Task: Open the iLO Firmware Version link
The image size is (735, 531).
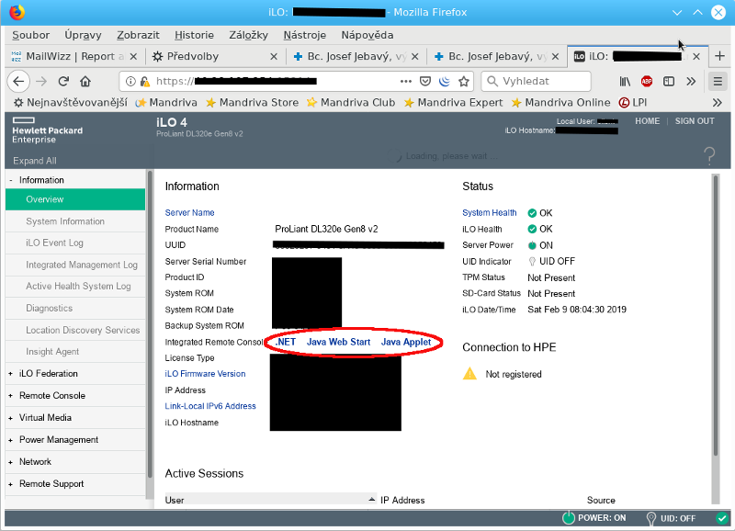Action: click(x=205, y=374)
